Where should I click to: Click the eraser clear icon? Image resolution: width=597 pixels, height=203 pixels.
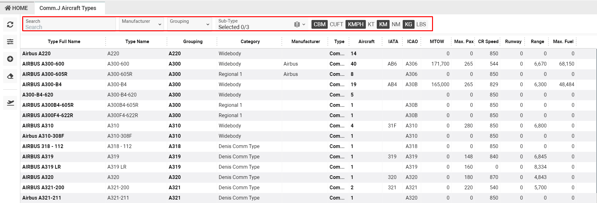pyautogui.click(x=10, y=76)
